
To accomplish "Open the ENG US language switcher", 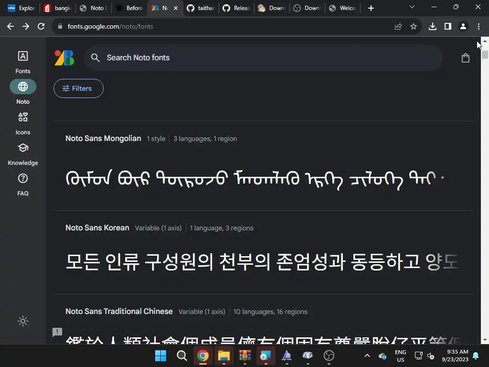I will [x=401, y=356].
